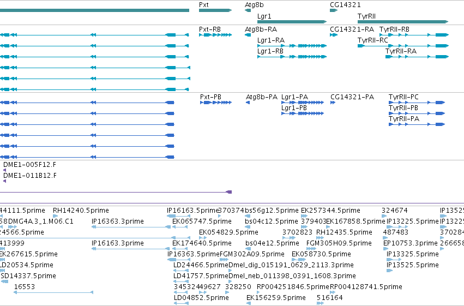Screen dimensions: 464x306
Task: Select the SD14337.5prime EST label
Action: [28, 276]
